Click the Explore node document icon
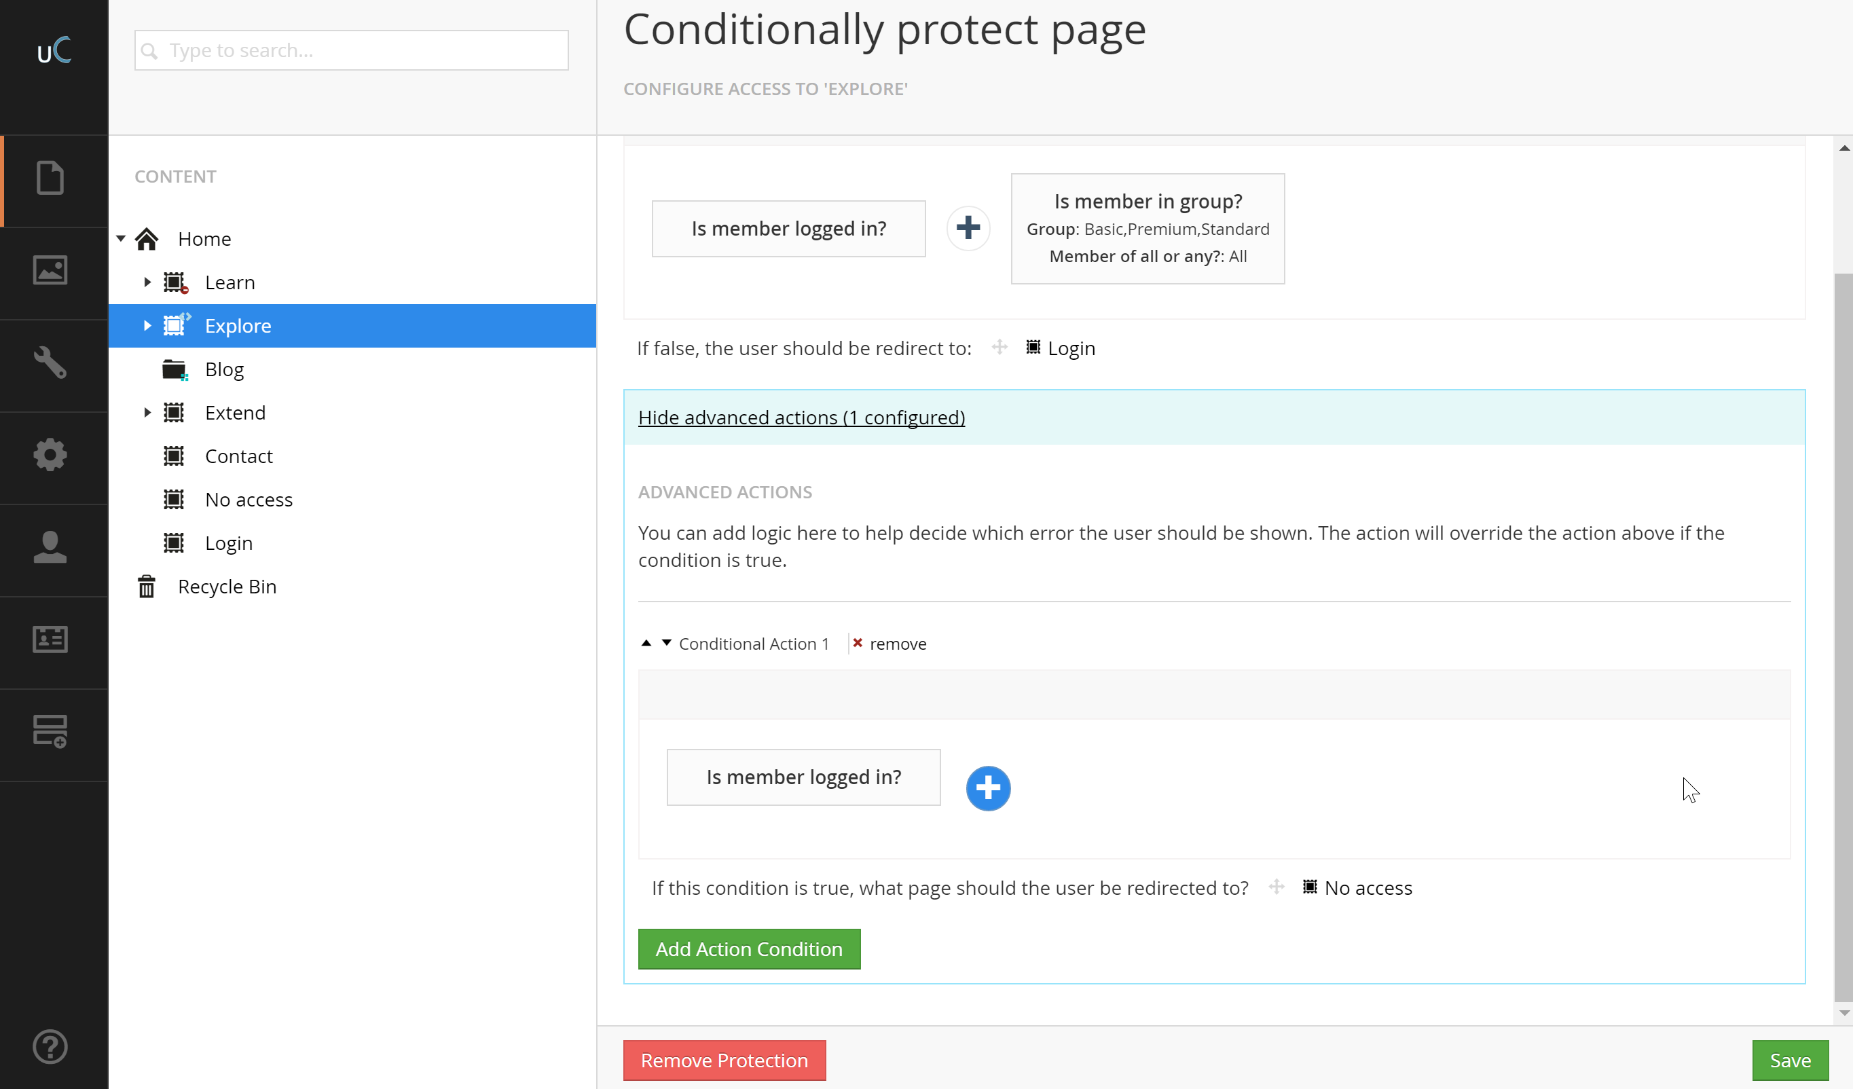Image resolution: width=1853 pixels, height=1089 pixels. coord(175,325)
